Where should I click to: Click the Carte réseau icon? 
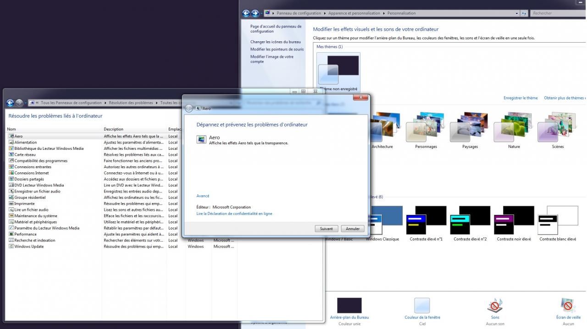[x=11, y=154]
